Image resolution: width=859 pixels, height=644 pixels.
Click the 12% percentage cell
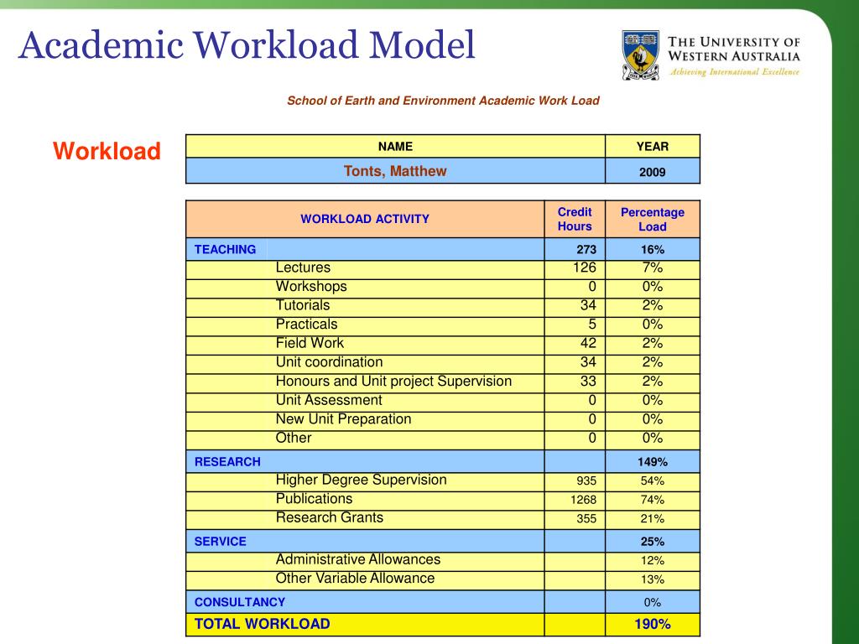(x=653, y=561)
